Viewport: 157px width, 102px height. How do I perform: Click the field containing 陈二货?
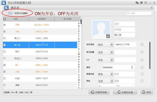pos(125,35)
